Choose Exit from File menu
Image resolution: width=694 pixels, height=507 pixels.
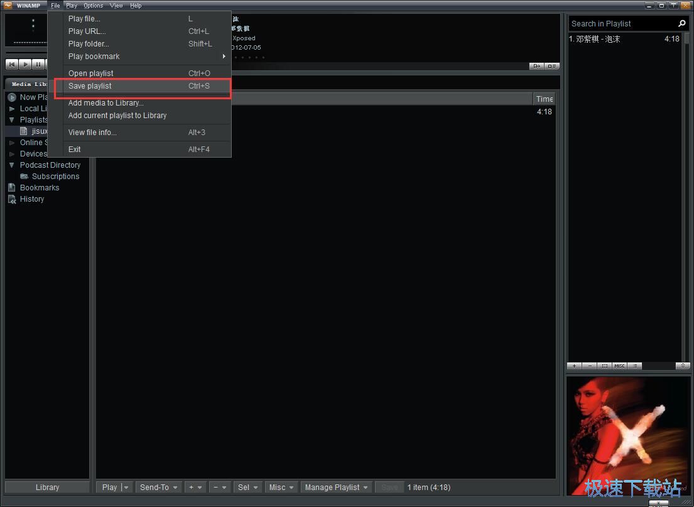139,150
